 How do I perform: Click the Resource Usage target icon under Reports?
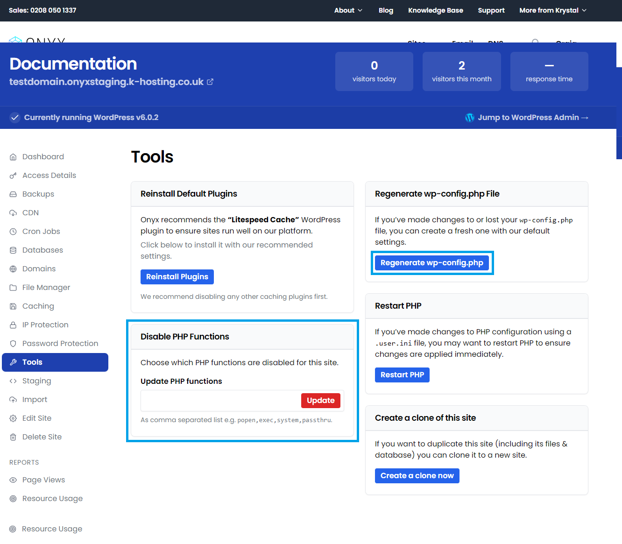coord(13,499)
